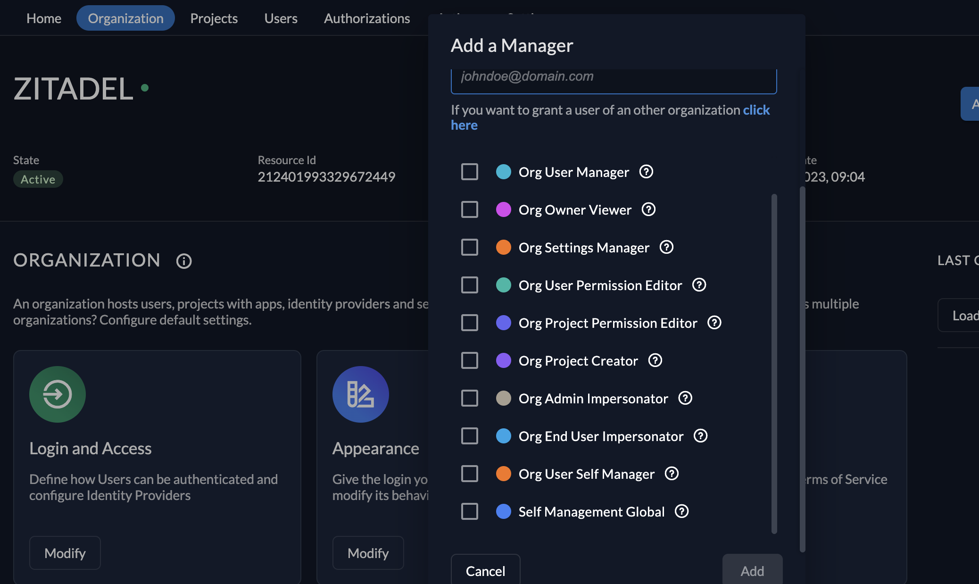
Task: Tick Self Management Global checkbox
Action: point(470,511)
